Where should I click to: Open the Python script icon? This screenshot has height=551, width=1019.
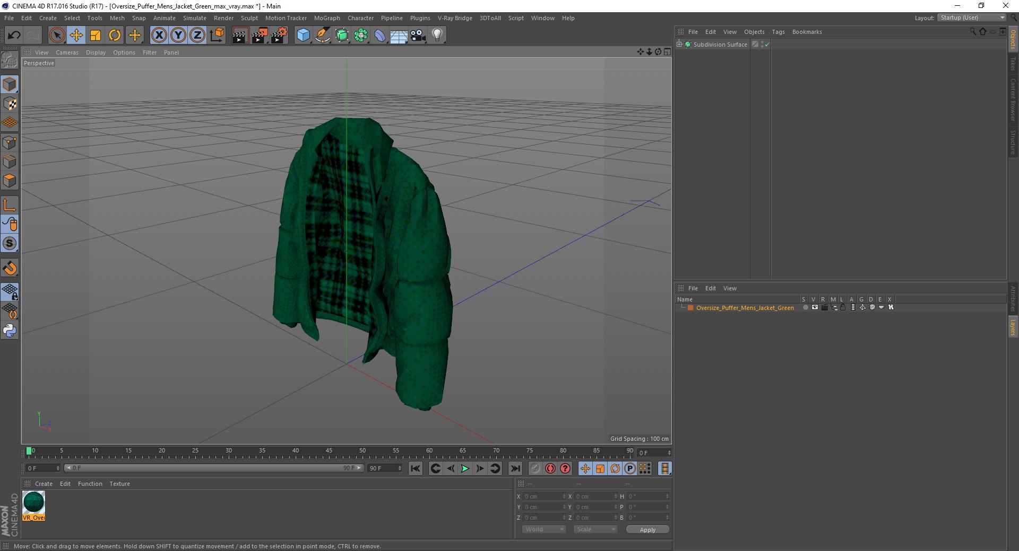pyautogui.click(x=10, y=331)
